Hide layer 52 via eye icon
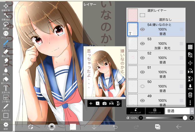 (x=143, y=58)
